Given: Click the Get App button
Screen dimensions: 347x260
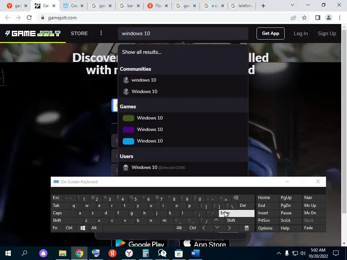Looking at the screenshot, I should point(270,34).
